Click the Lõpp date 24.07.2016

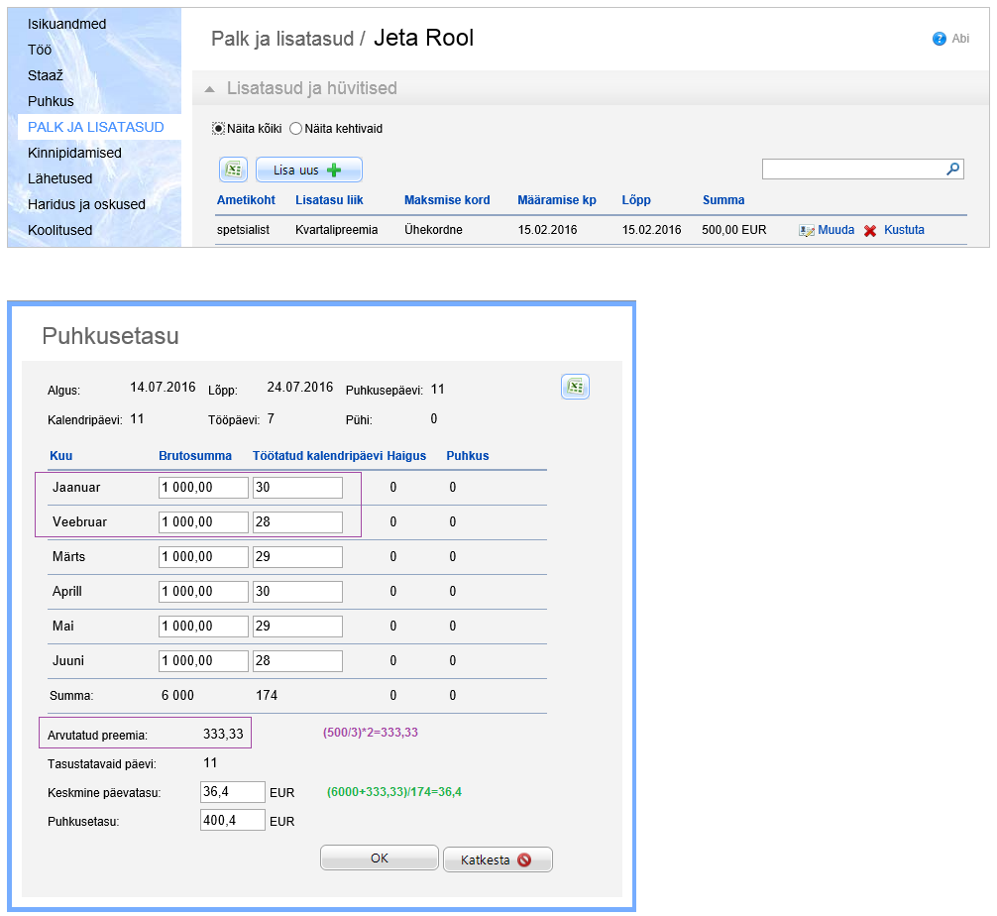coord(300,387)
